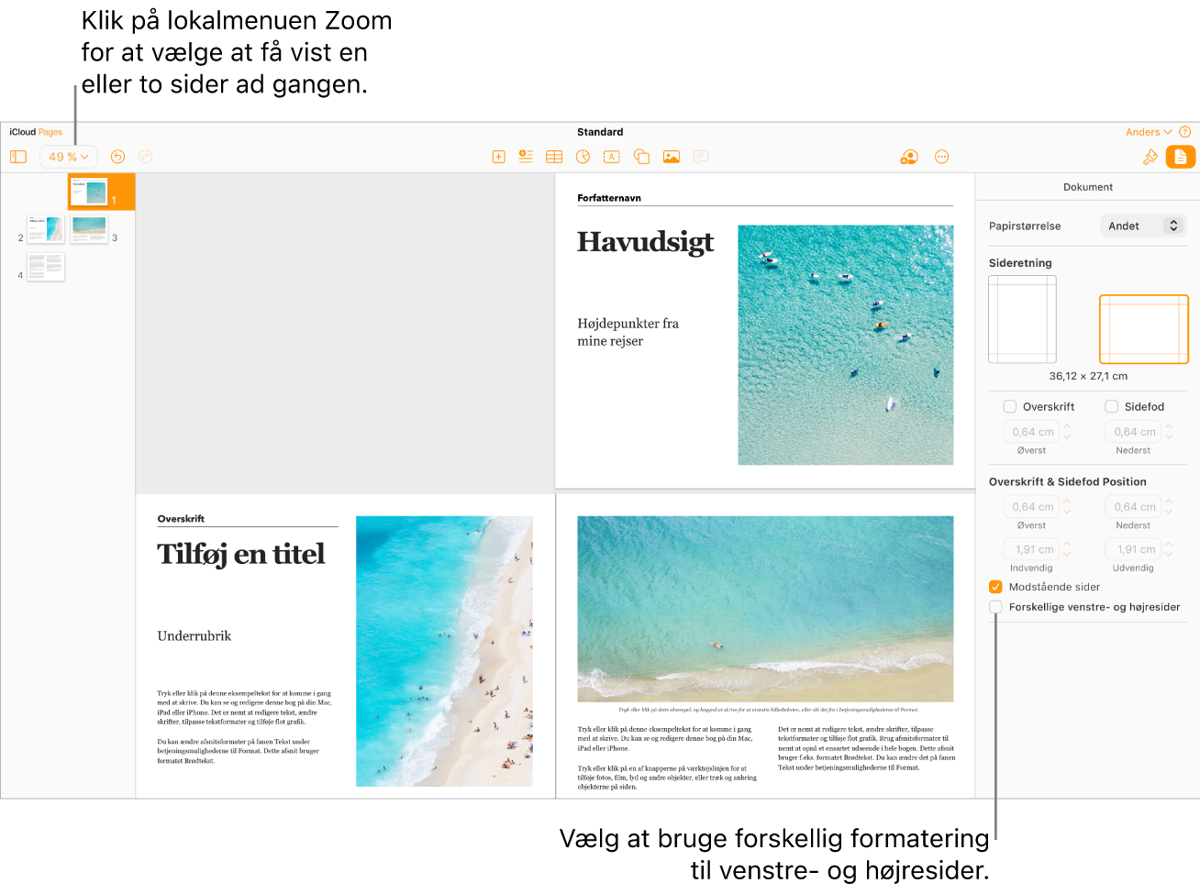This screenshot has width=1200, height=894.
Task: Insert a table into the document
Action: [553, 157]
